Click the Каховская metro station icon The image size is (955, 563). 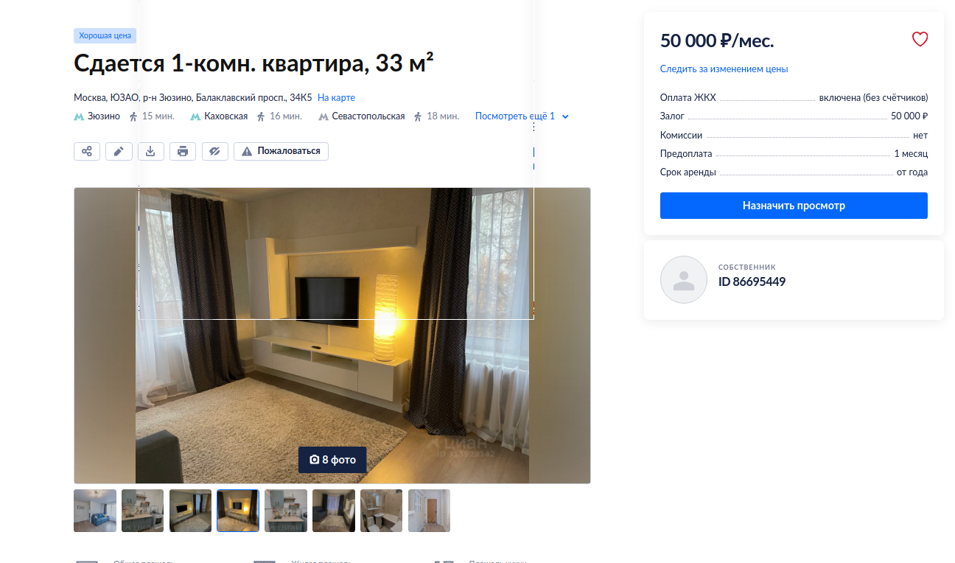tap(195, 116)
